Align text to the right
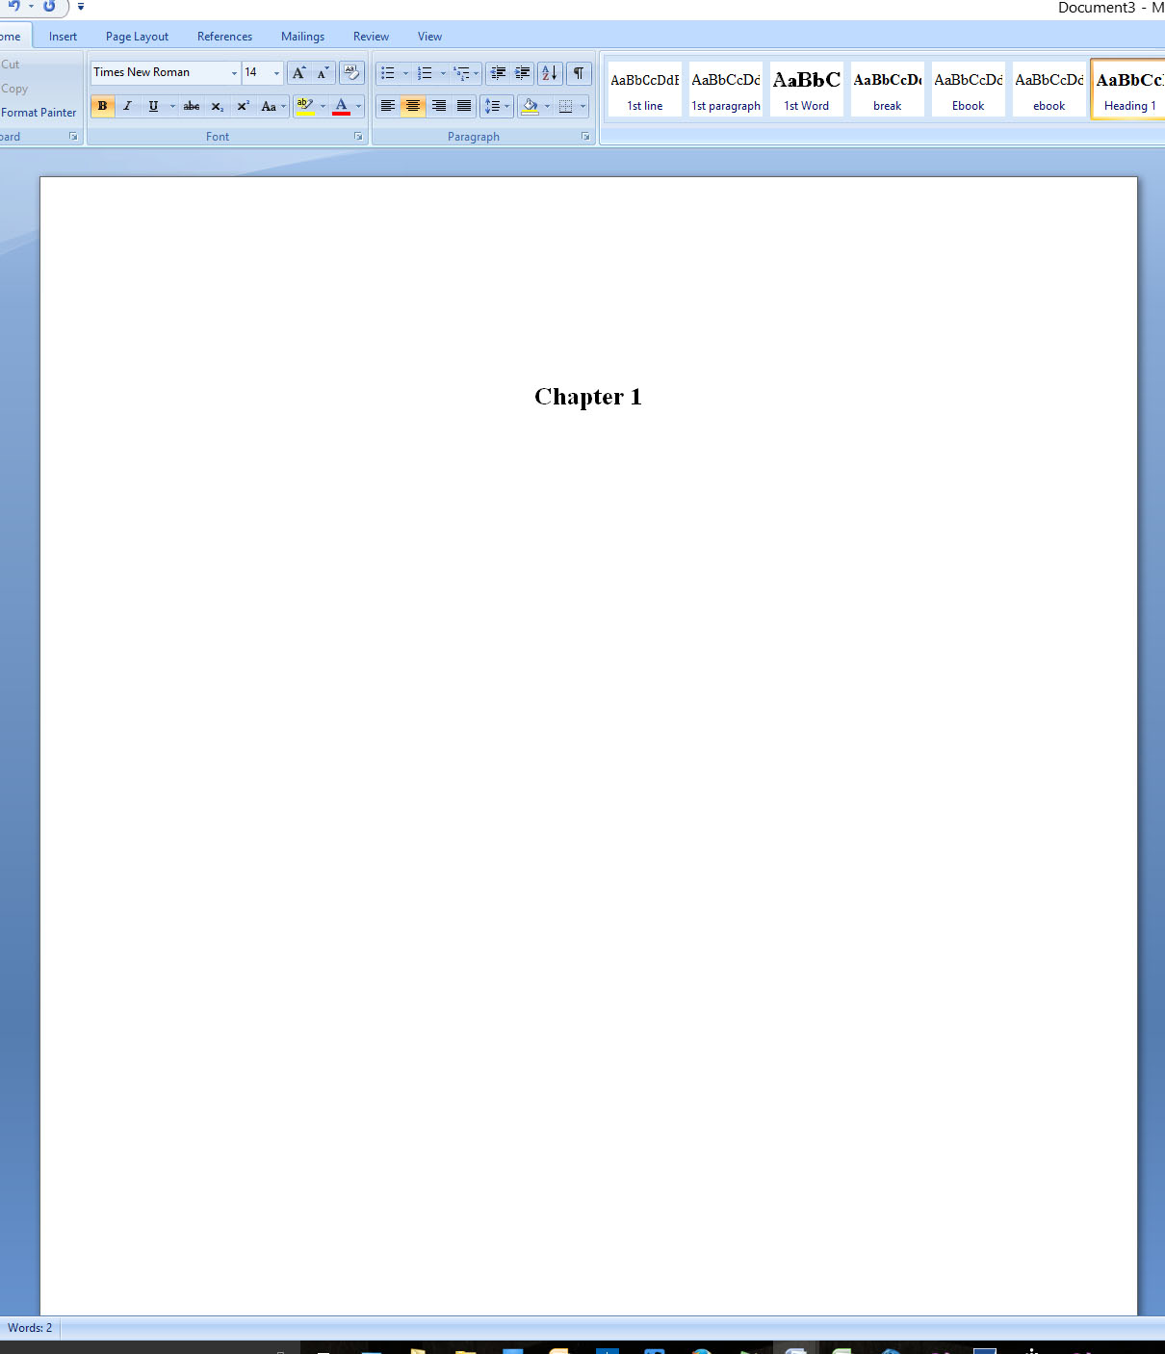 pos(439,106)
